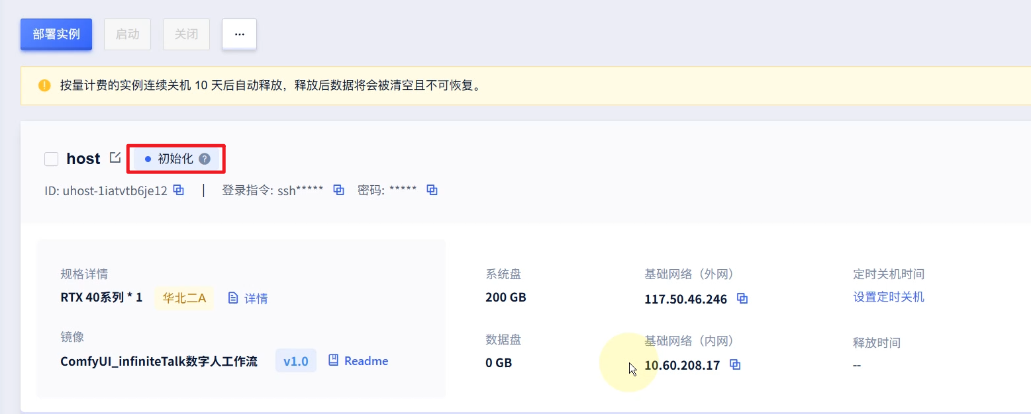Image resolution: width=1031 pixels, height=414 pixels.
Task: Click the yellow warning icon in banner
Action: (44, 85)
